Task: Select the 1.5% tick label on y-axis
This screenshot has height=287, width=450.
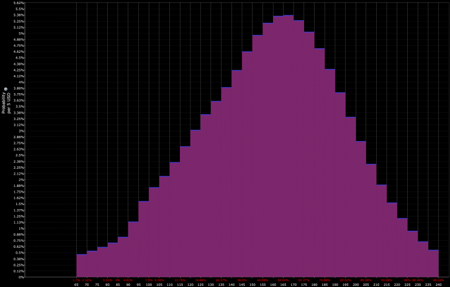Action: 19,204
